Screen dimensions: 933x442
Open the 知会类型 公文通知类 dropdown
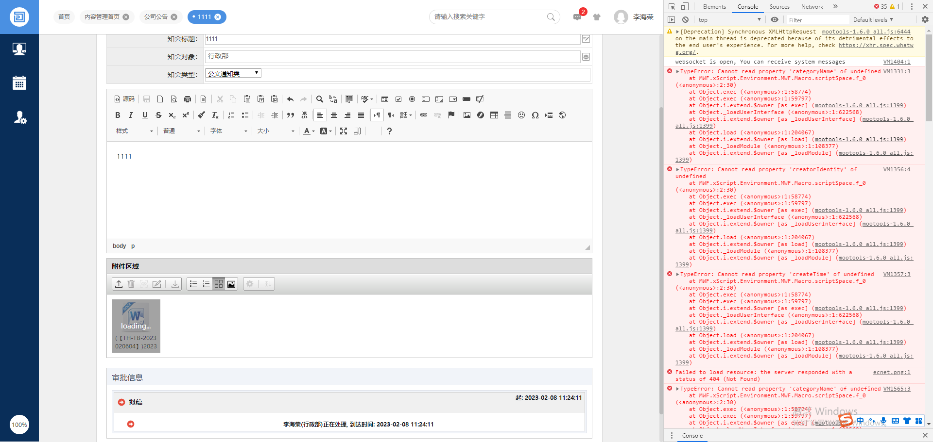tap(234, 73)
